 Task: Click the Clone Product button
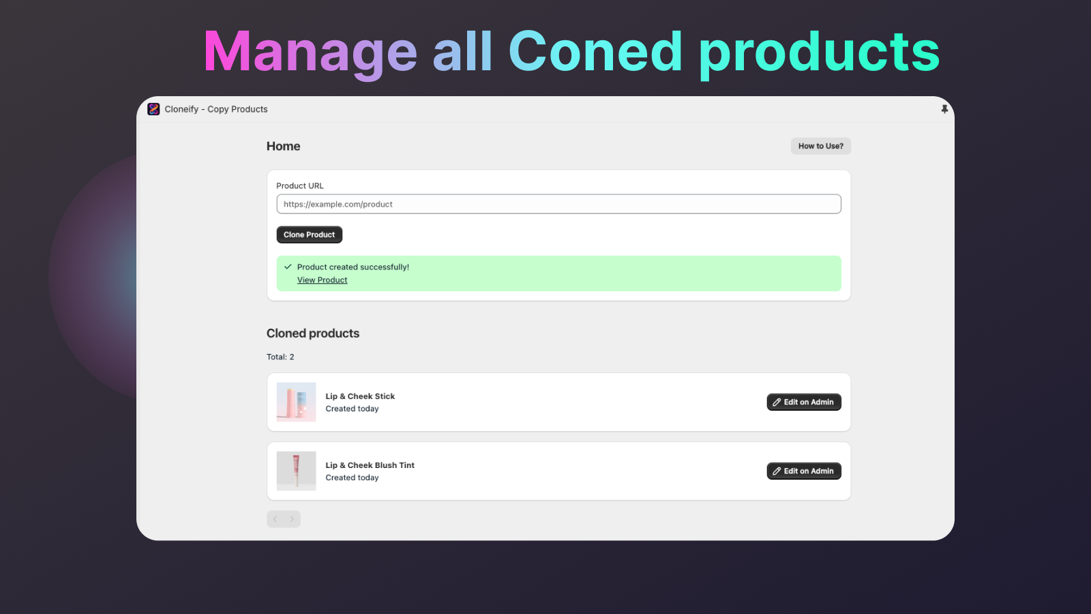click(x=309, y=234)
